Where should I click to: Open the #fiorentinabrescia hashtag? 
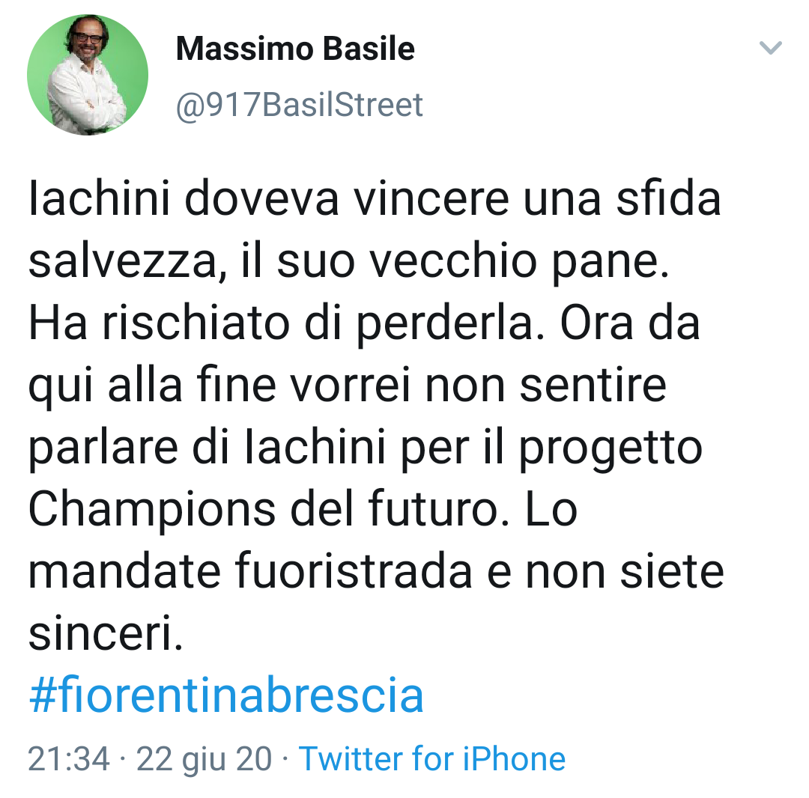coord(226,695)
